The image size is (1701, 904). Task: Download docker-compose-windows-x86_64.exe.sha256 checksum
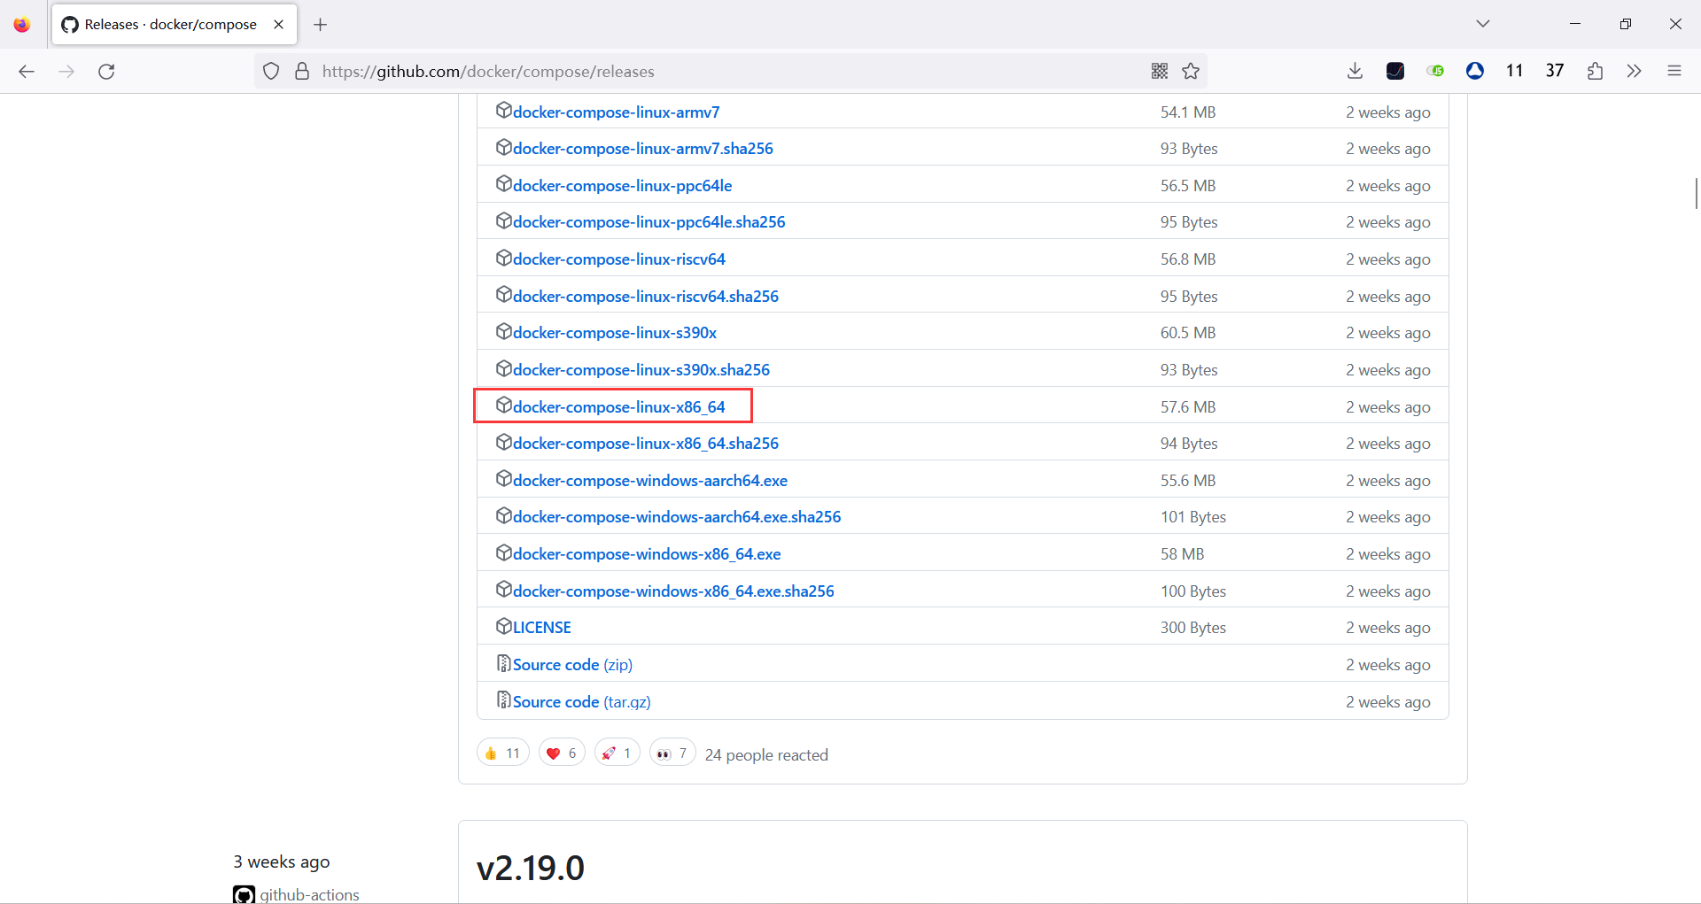tap(673, 591)
